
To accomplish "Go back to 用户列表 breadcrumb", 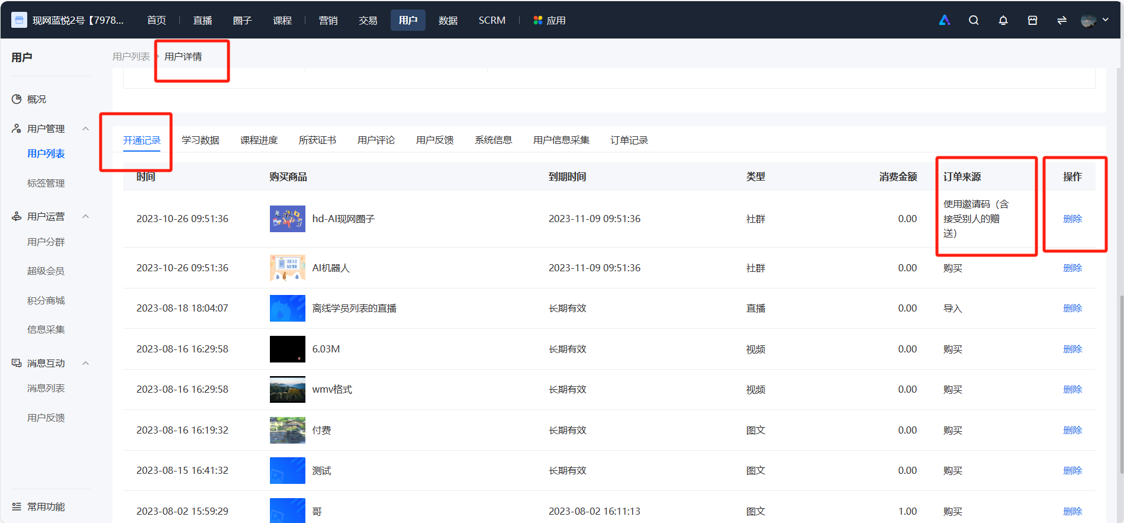I will [131, 56].
